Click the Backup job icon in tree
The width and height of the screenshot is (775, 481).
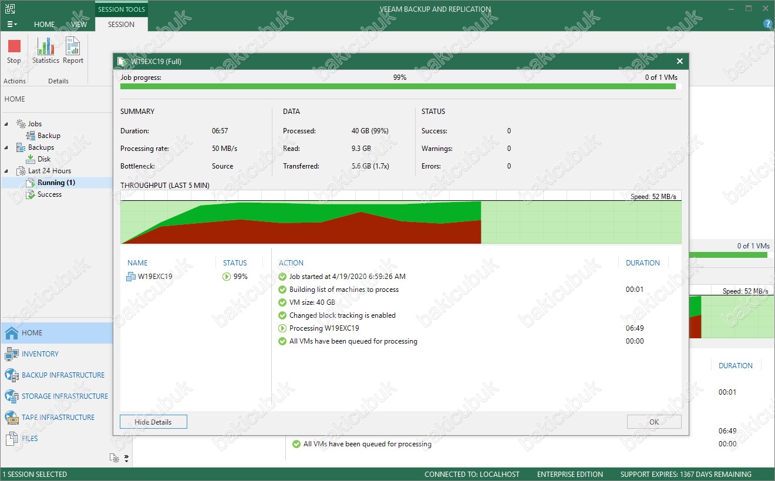pyautogui.click(x=31, y=136)
